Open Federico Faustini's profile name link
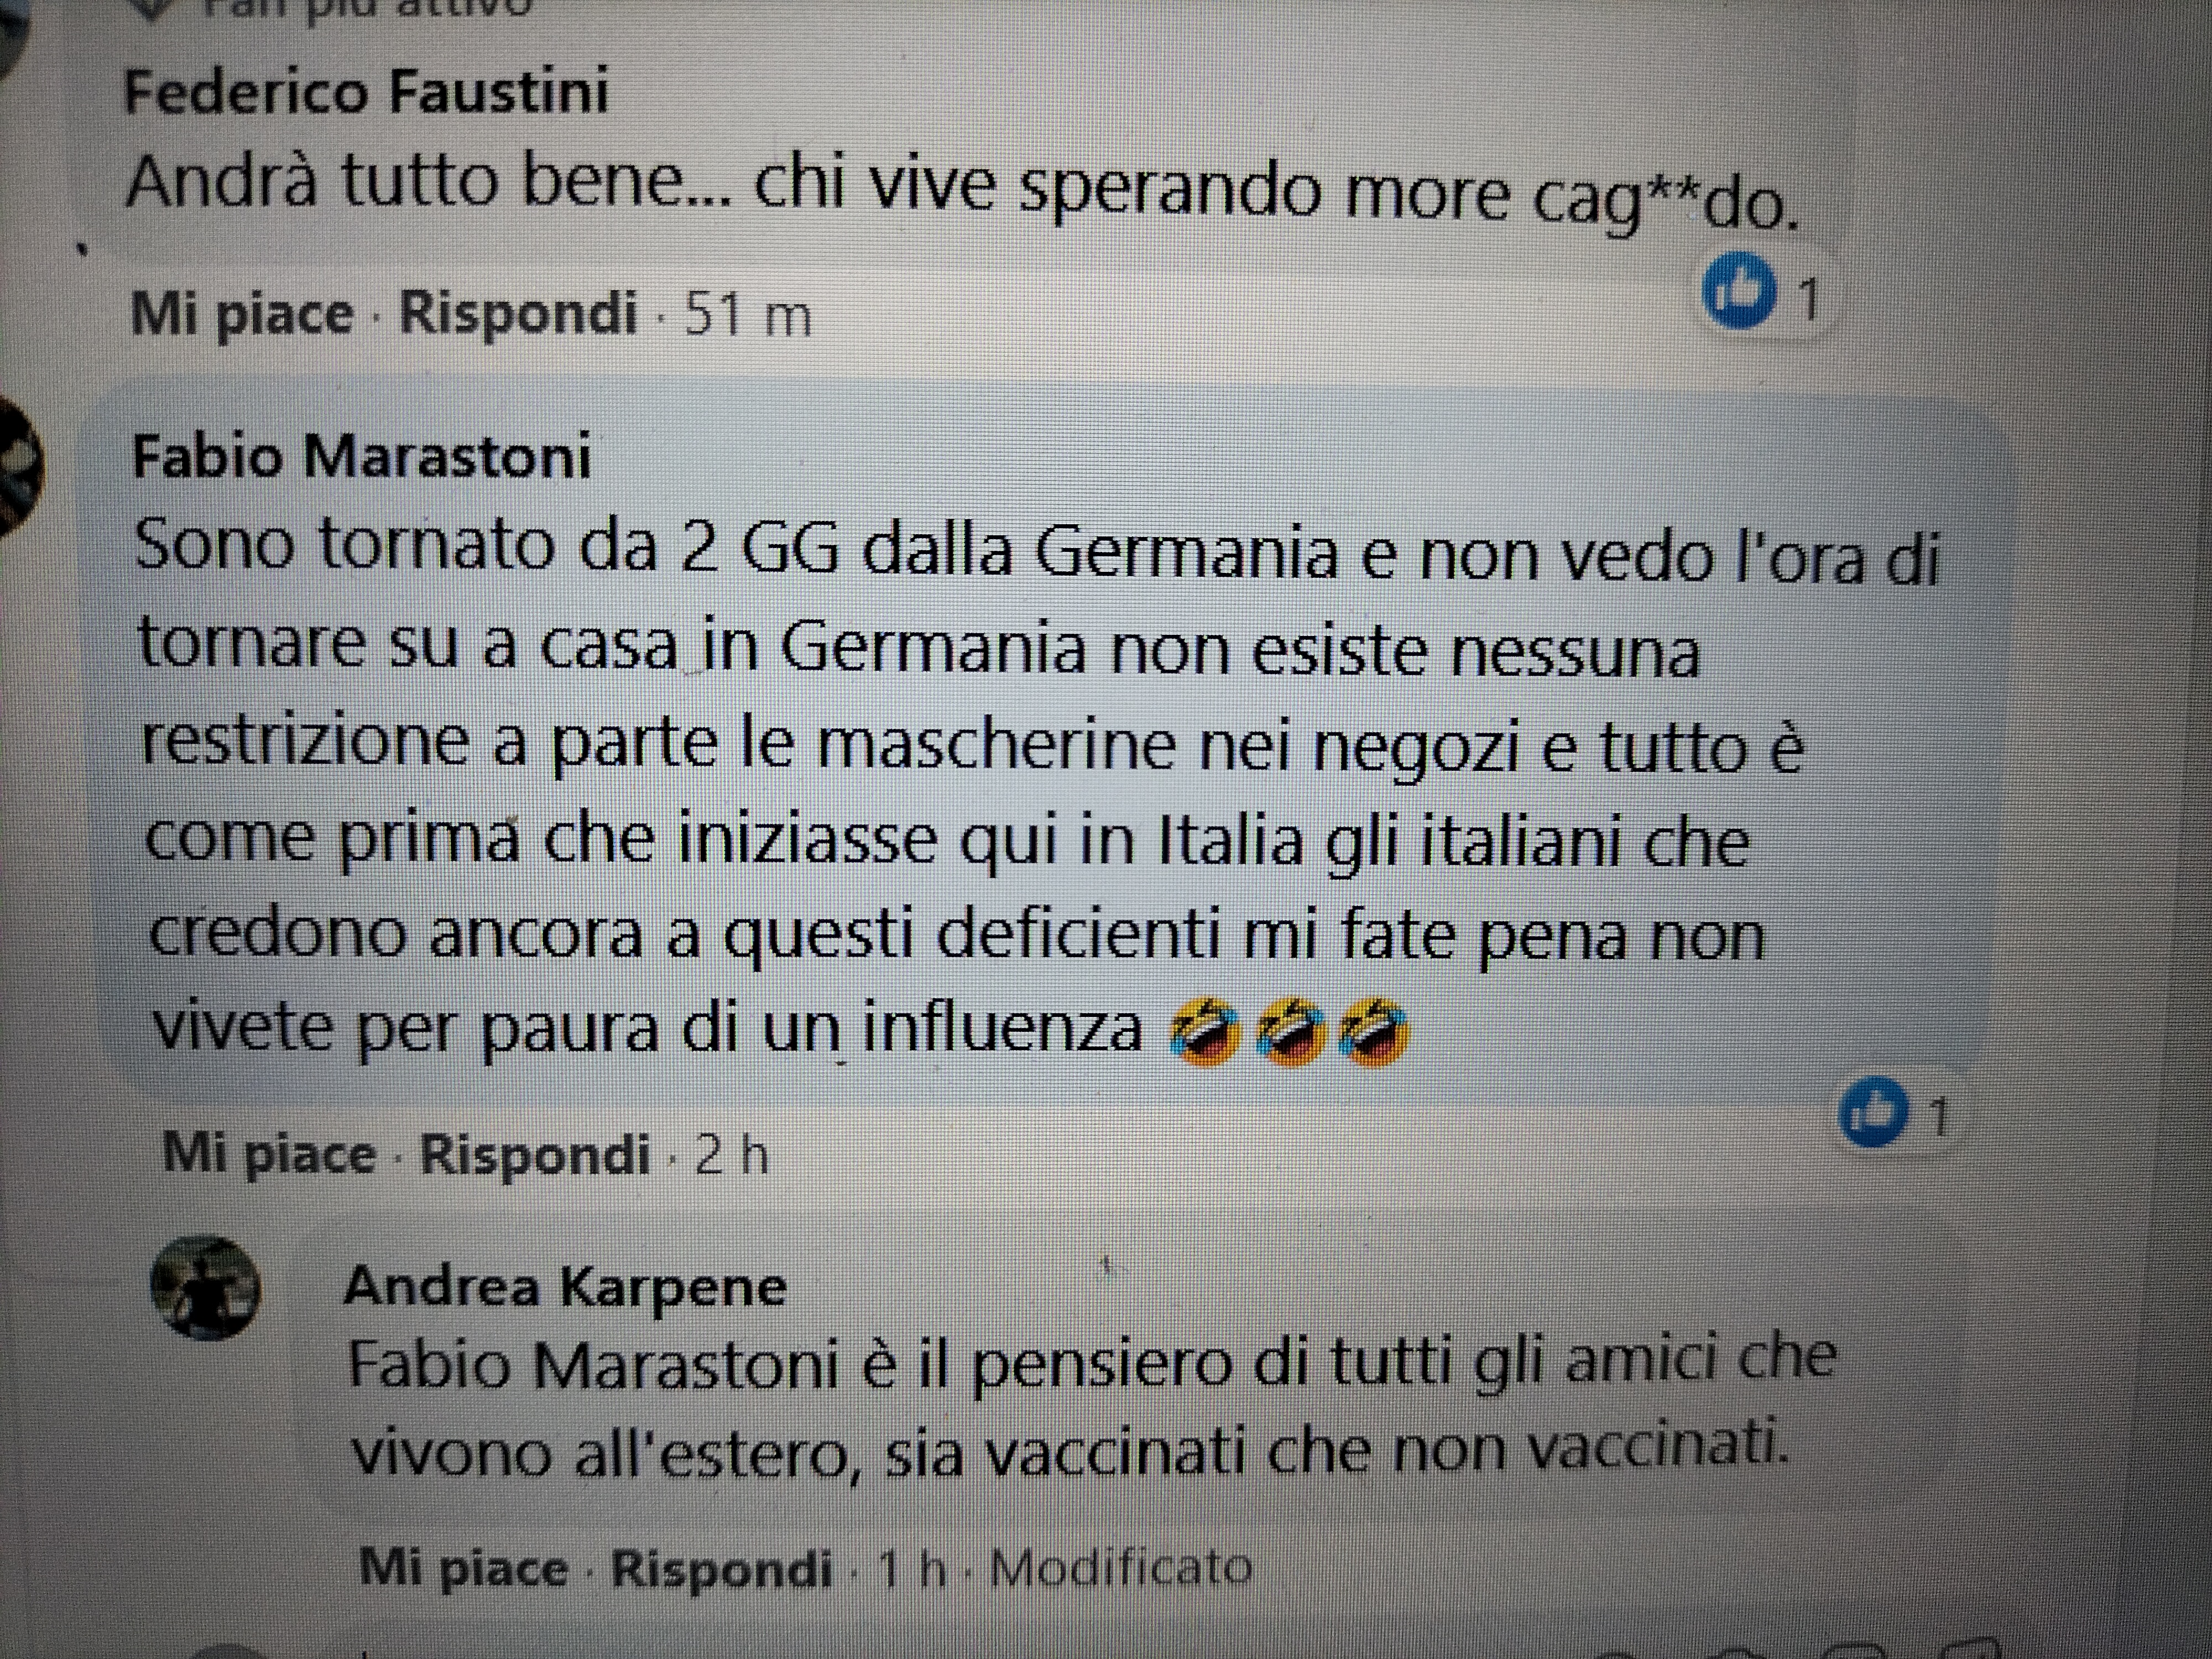2212x1659 pixels. (366, 93)
